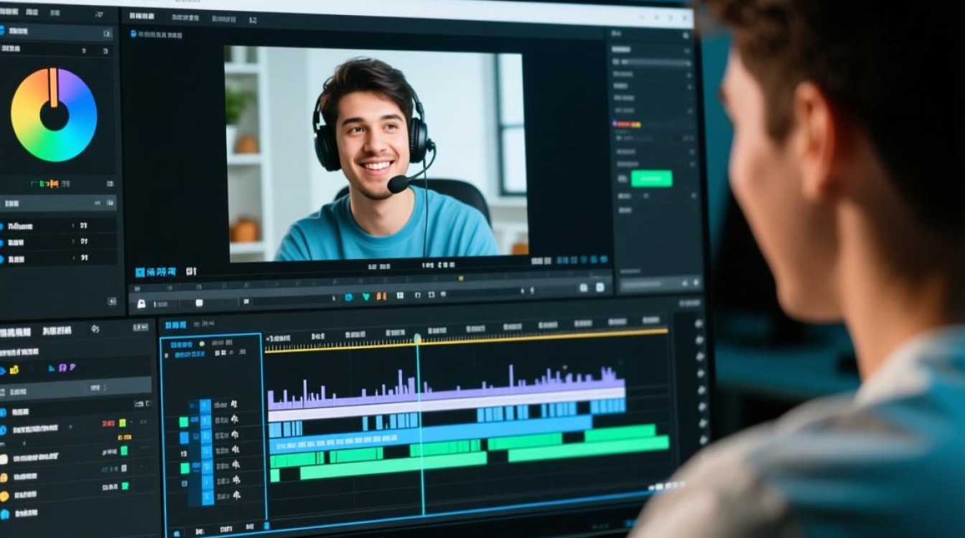965x538 pixels.
Task: Click the blue triangle icon in the lower-left panel
Action: [x=52, y=368]
